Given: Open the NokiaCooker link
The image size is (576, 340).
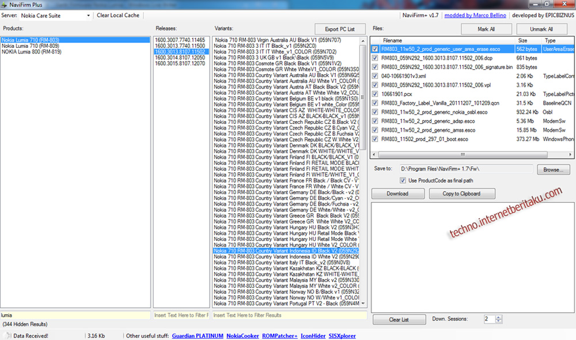Looking at the screenshot, I should tap(242, 335).
